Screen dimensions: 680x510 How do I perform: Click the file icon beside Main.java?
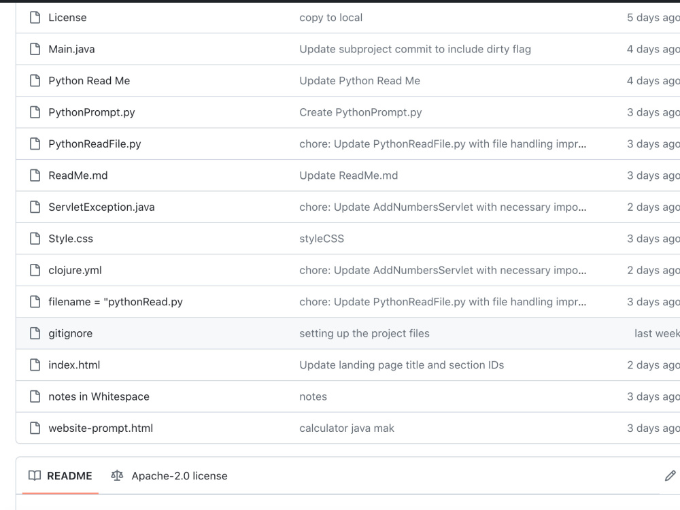(x=35, y=49)
